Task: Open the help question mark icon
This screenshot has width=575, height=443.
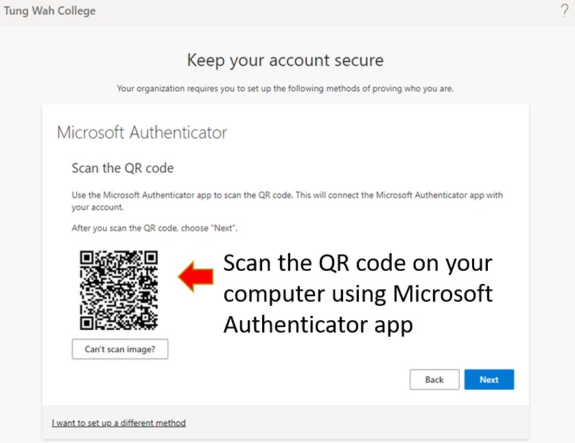Action: [x=565, y=10]
